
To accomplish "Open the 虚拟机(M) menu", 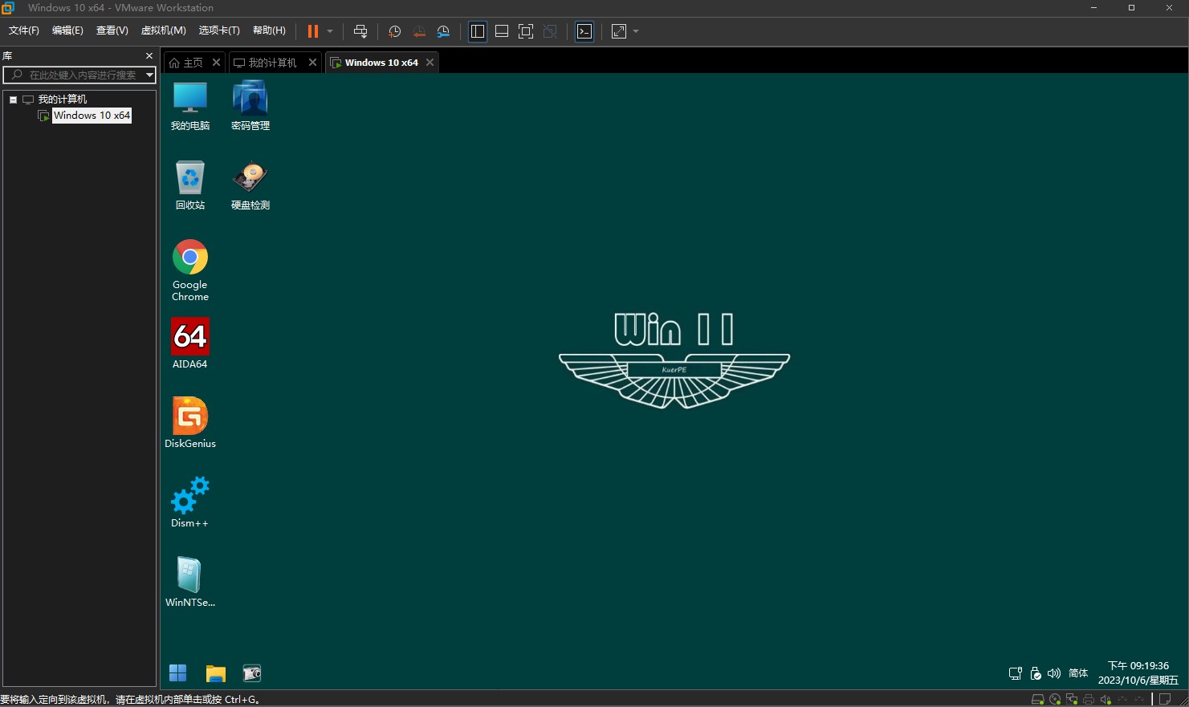I will [164, 30].
